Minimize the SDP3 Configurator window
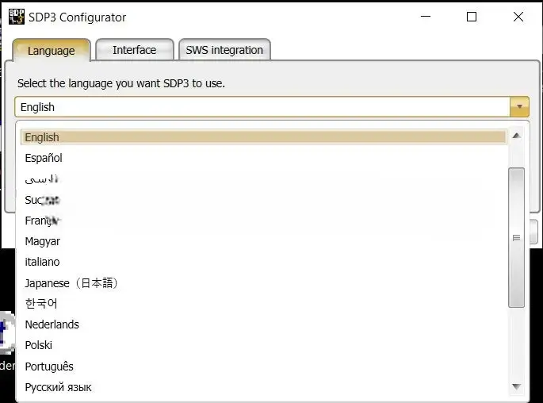This screenshot has width=543, height=403. pyautogui.click(x=426, y=17)
